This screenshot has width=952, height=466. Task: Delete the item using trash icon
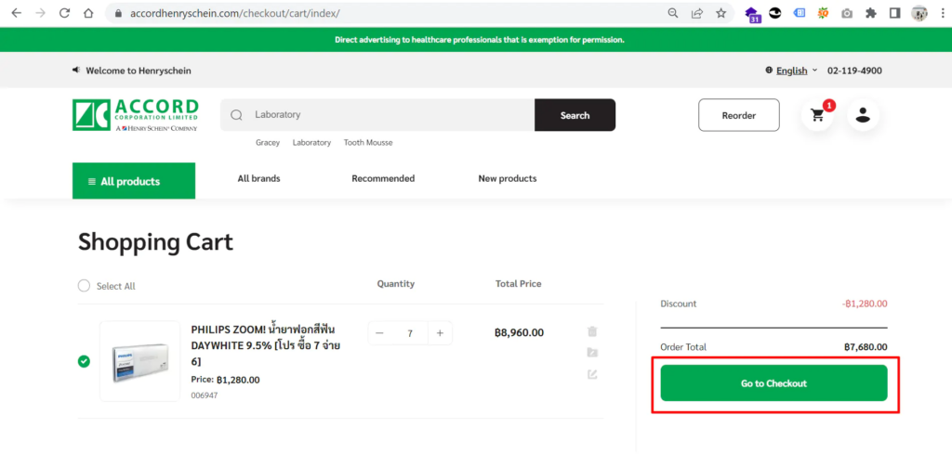coord(592,331)
